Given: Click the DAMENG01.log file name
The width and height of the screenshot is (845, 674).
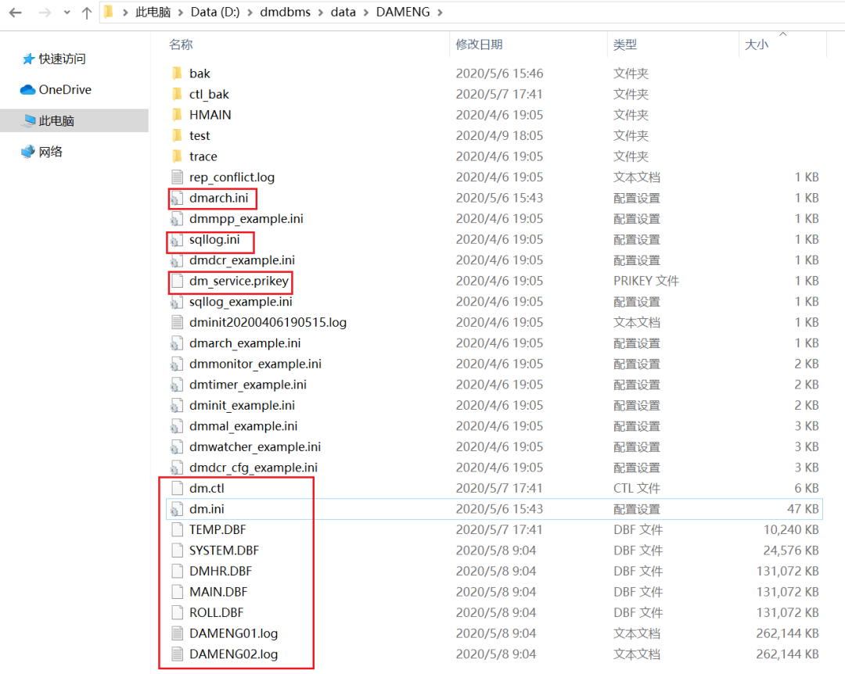Looking at the screenshot, I should coord(233,633).
